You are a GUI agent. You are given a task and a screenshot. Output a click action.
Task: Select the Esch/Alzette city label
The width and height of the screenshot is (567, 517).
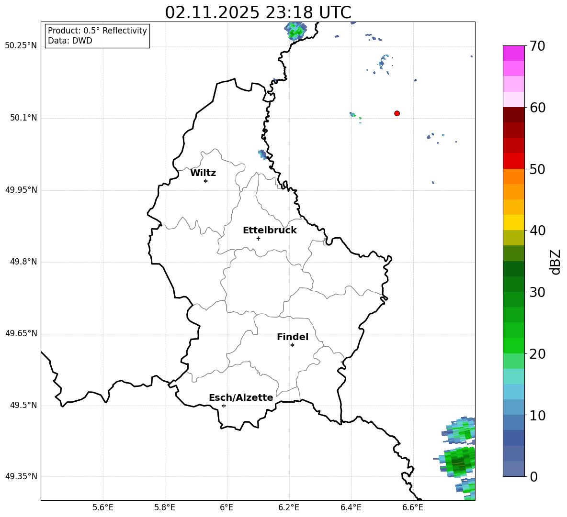(x=241, y=398)
